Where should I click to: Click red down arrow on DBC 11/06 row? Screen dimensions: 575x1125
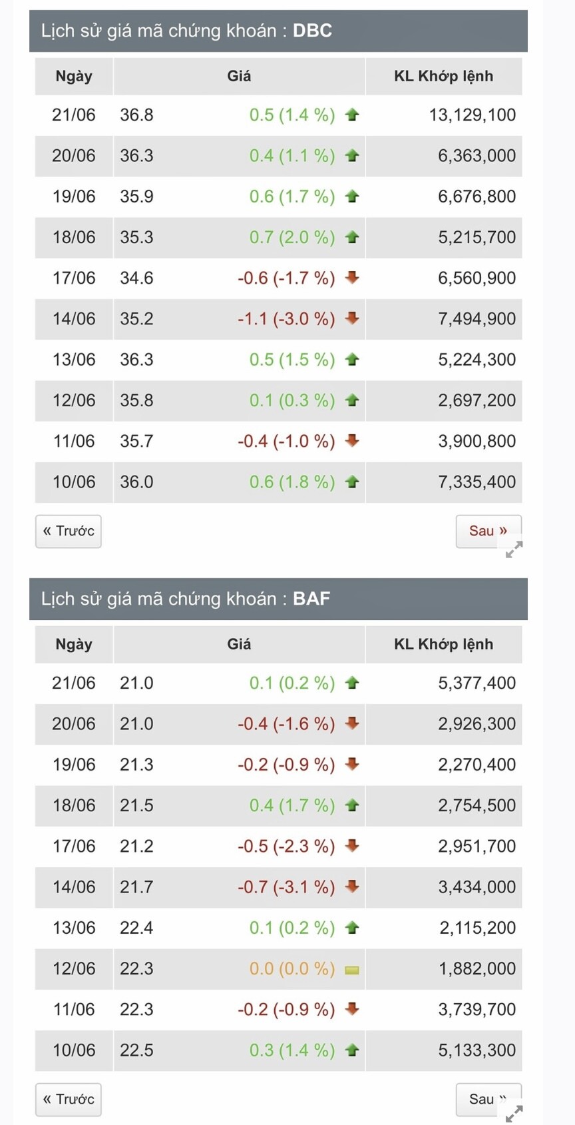352,440
